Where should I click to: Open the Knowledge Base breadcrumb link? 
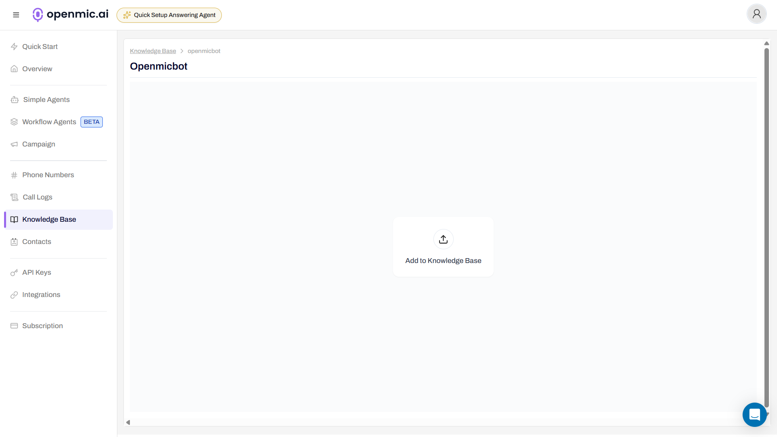click(x=153, y=51)
